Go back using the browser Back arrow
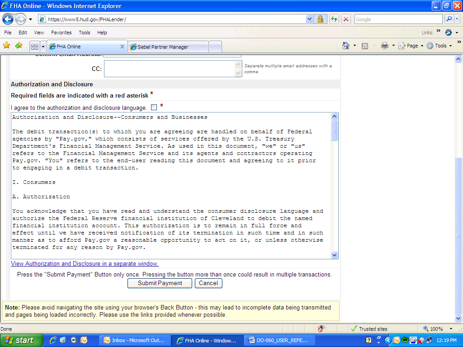 click(8, 19)
